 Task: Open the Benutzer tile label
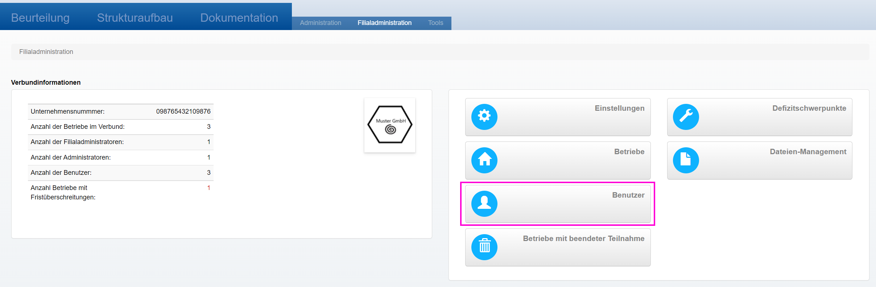[628, 195]
